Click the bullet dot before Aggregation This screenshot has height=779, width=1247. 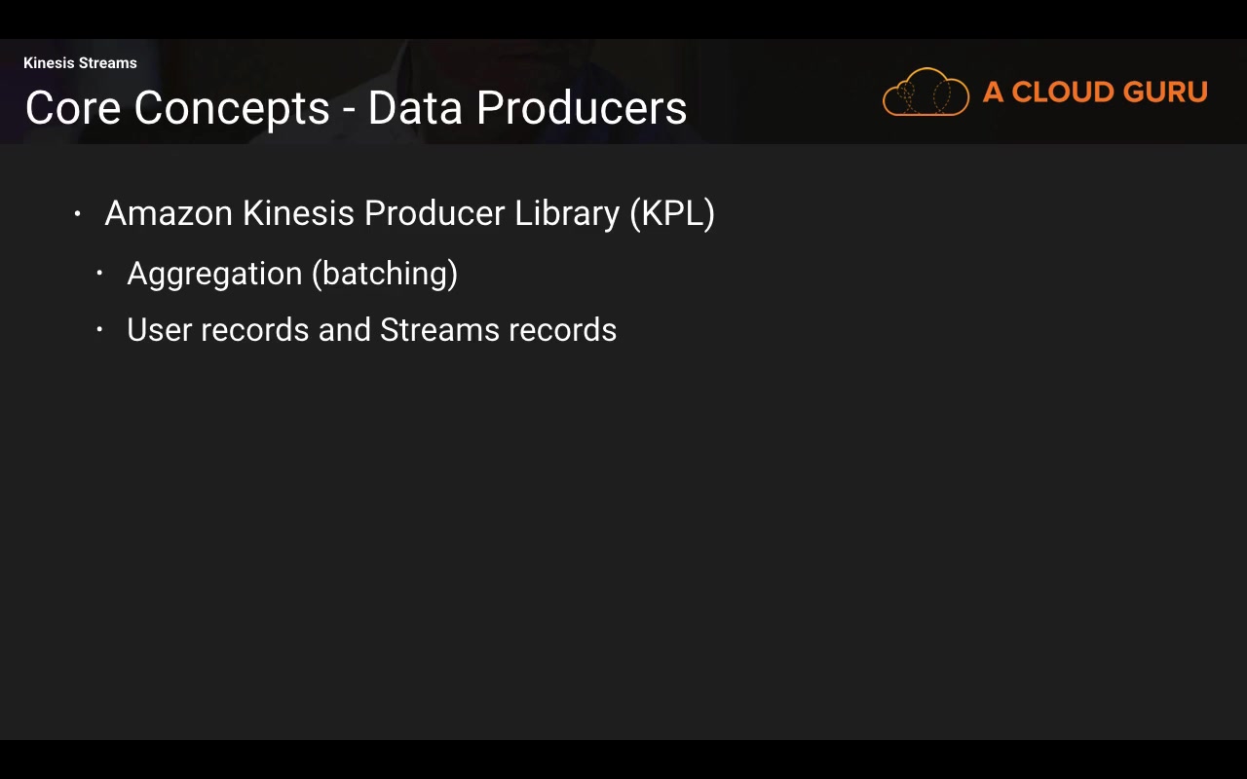click(x=99, y=274)
